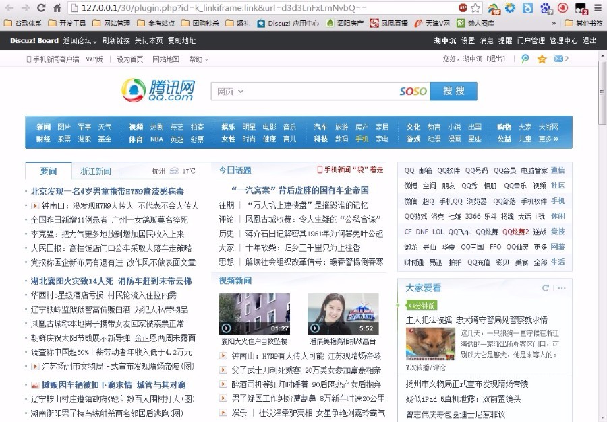
Task: Open the Baidu paw extension icon
Action: coord(546,8)
